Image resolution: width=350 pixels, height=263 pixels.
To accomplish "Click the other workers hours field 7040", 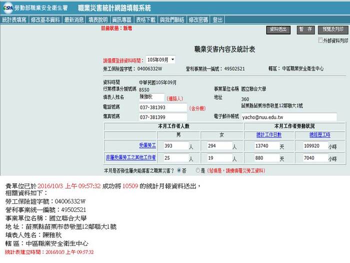I will tap(315, 158).
